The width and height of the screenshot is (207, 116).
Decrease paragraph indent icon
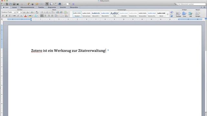pos(58,12)
